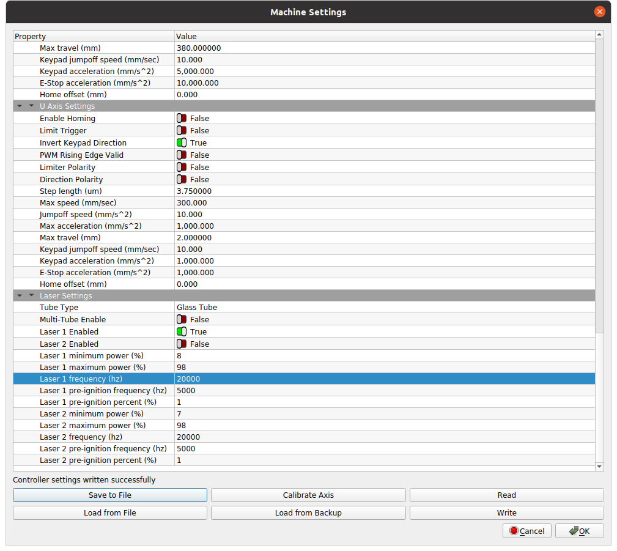The height and width of the screenshot is (551, 617).
Task: Collapse the U Axis Settings section
Action: pyautogui.click(x=31, y=106)
